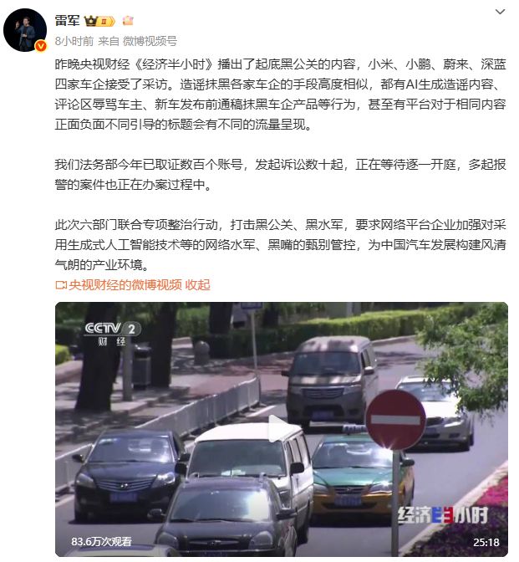Screen dimensions: 519x562
Task: Click the red no-entry sign in video
Action: (395, 420)
